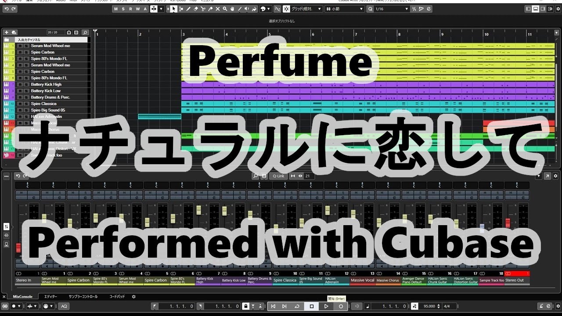Image resolution: width=562 pixels, height=316 pixels.
Task: Solo the Battery Kick Low track
Action: [x=26, y=91]
